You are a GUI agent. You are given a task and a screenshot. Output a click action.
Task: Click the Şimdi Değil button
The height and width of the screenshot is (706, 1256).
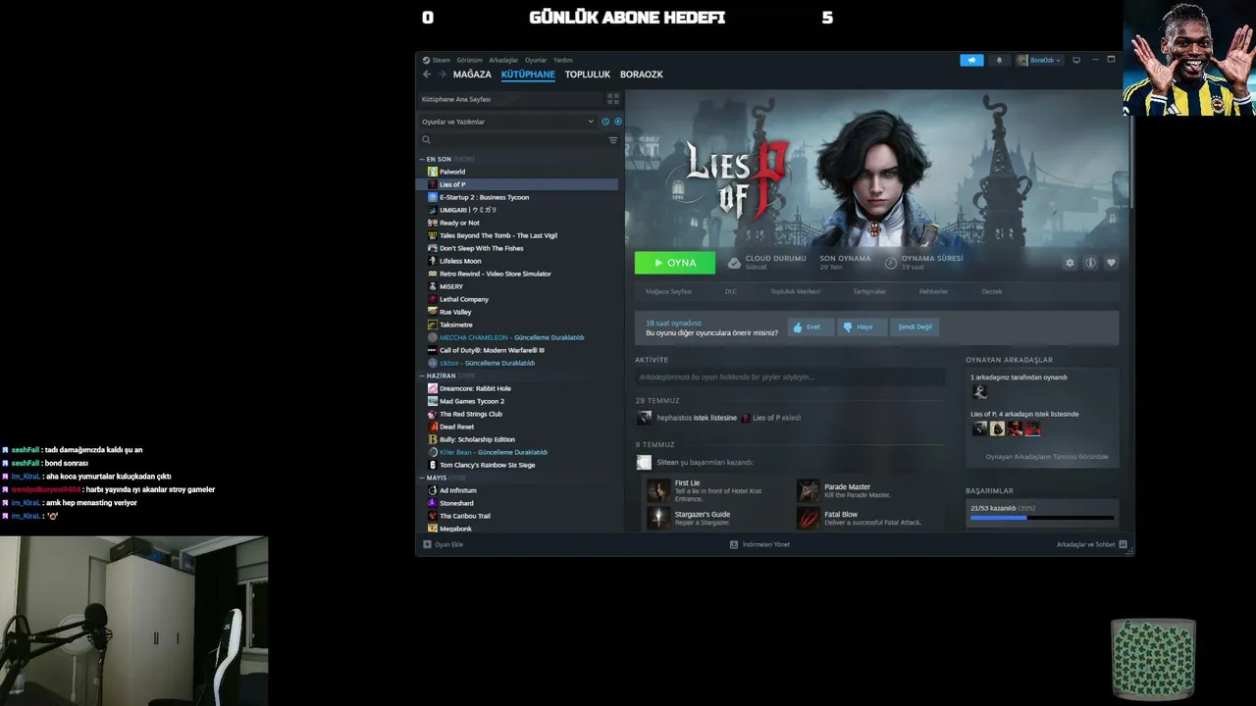[x=915, y=327]
